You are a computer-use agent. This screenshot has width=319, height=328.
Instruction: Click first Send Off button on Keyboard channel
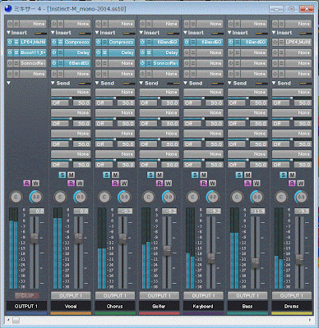pos(192,103)
